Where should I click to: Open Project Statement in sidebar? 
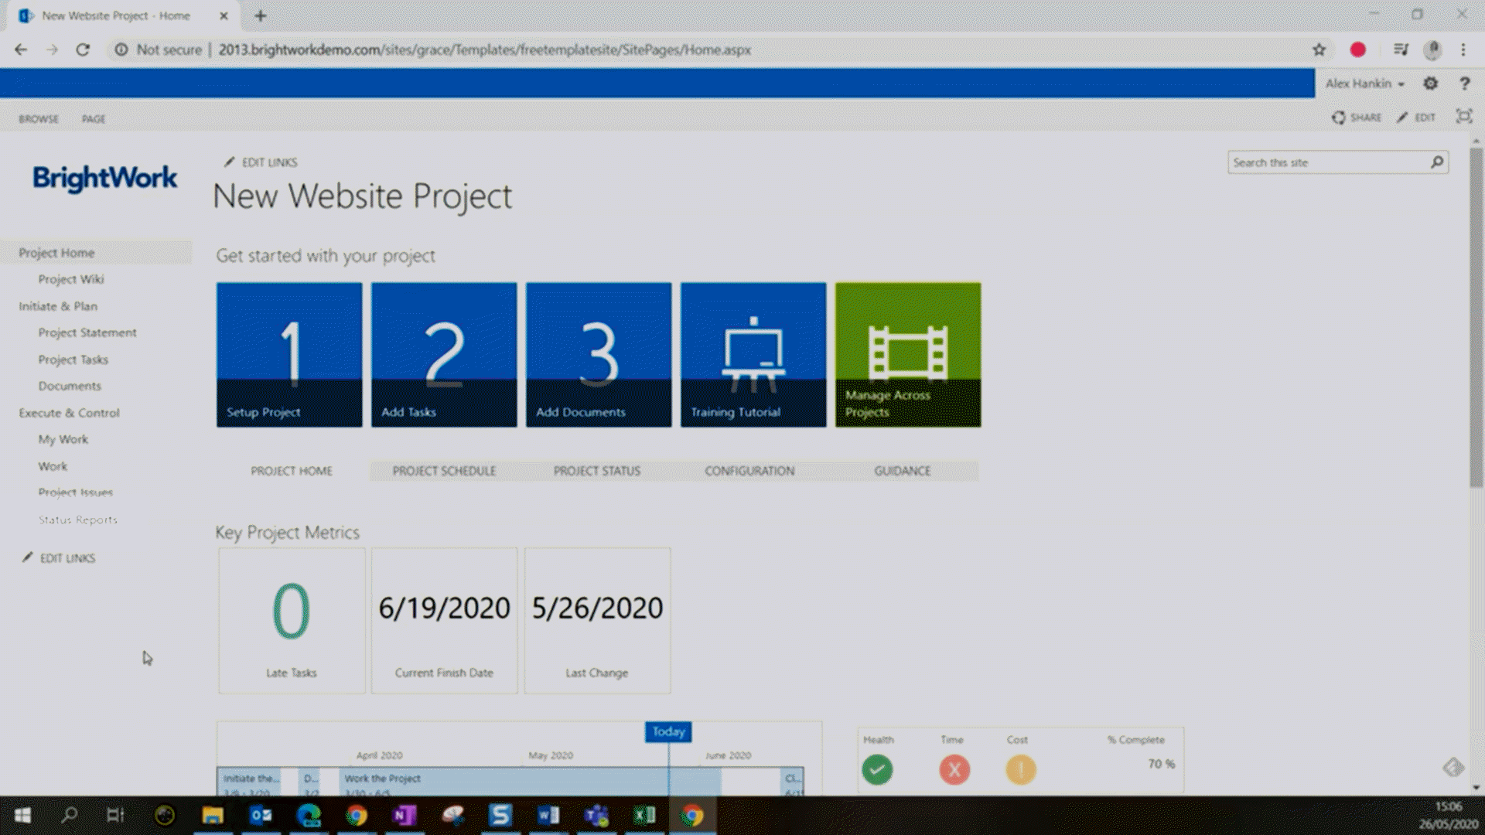87,332
